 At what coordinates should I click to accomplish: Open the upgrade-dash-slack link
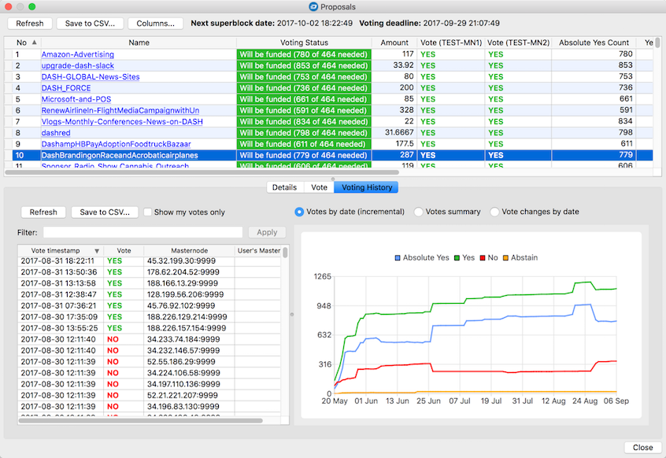[78, 65]
